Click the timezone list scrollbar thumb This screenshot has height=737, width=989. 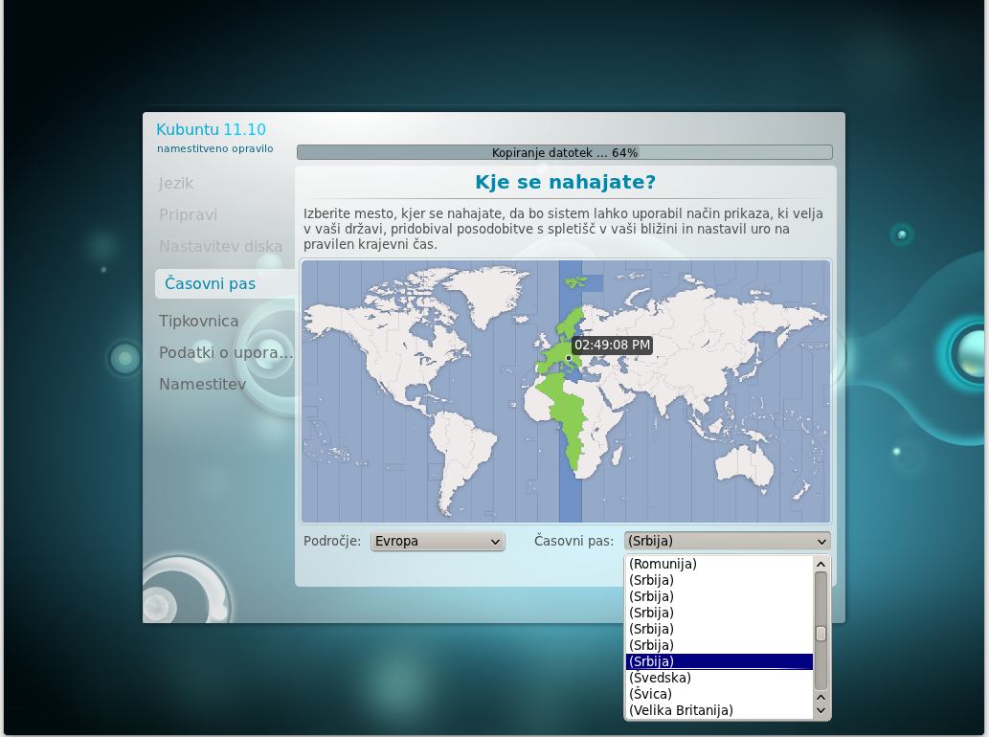[x=820, y=634]
